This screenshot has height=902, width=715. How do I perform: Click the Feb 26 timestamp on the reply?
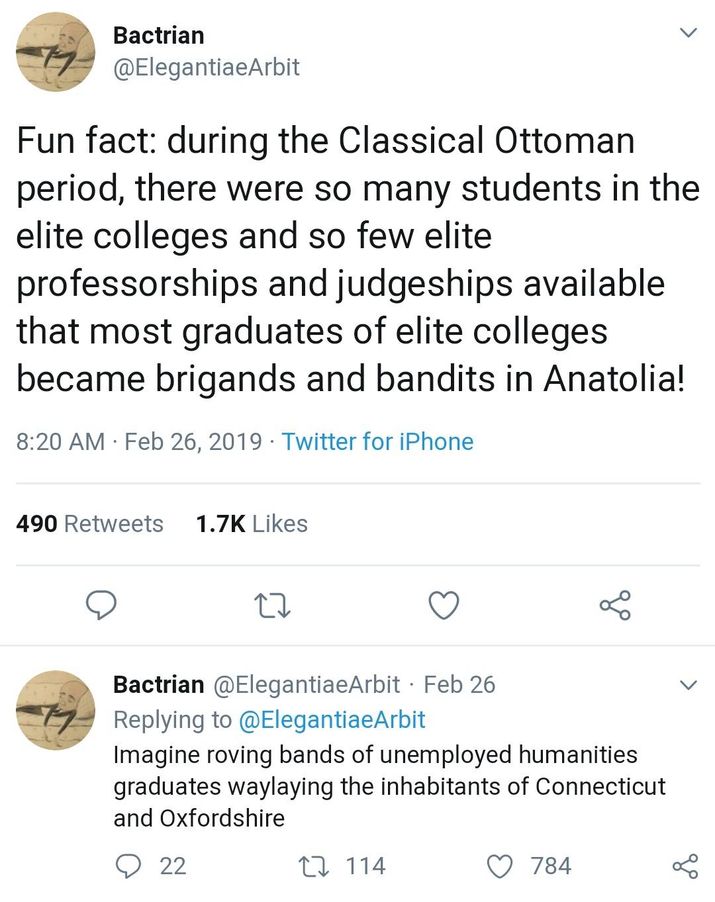459,686
